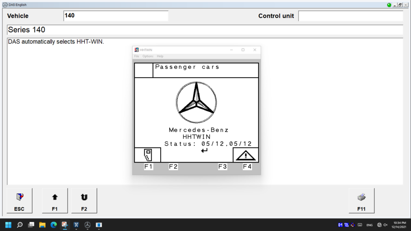
Task: Click the Mercedes-Benz star logo
Action: (196, 102)
